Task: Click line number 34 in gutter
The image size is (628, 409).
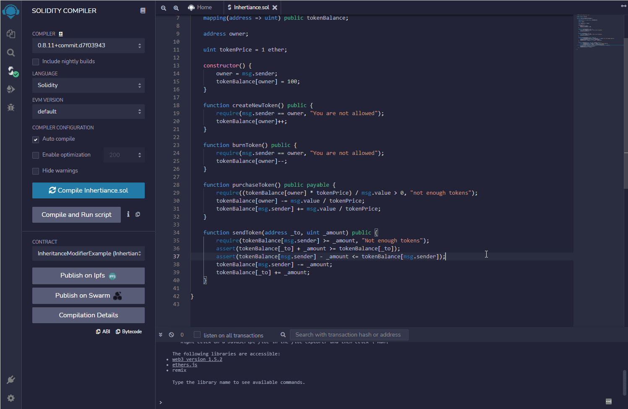Action: (176, 233)
